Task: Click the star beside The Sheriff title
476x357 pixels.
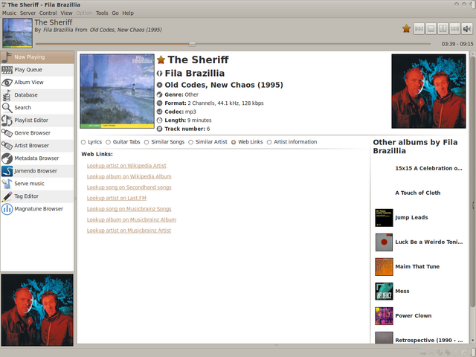Action: [x=161, y=59]
